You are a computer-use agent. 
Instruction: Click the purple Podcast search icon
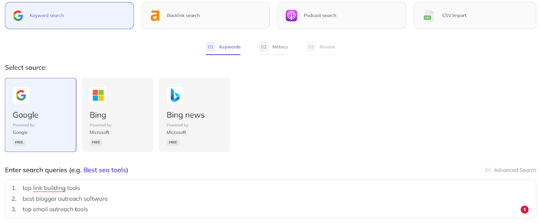(291, 16)
